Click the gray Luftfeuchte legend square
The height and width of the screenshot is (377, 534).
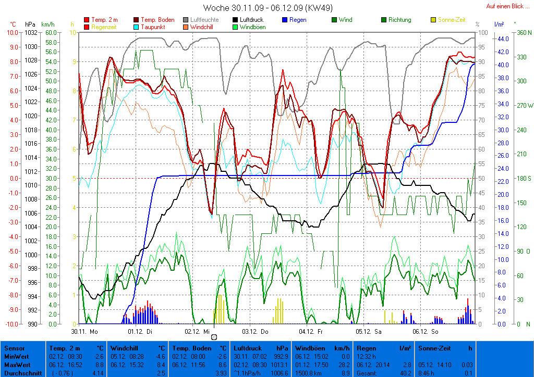tap(186, 20)
